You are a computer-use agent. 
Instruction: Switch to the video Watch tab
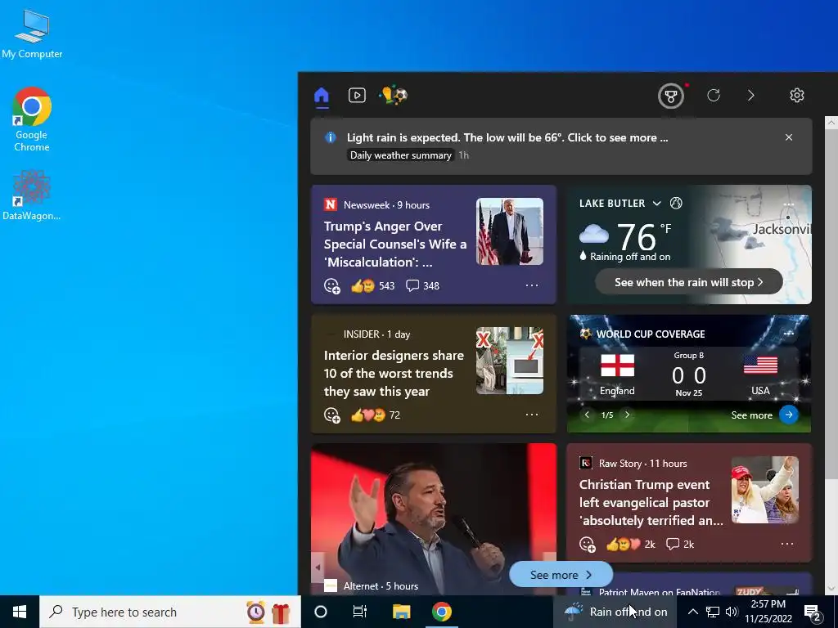(x=357, y=96)
